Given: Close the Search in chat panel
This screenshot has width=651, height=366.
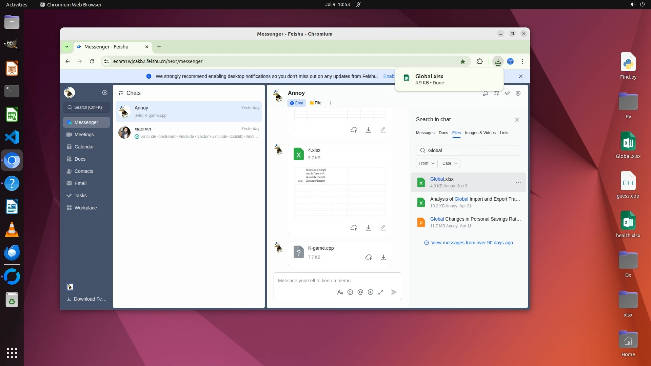Looking at the screenshot, I should pyautogui.click(x=517, y=120).
